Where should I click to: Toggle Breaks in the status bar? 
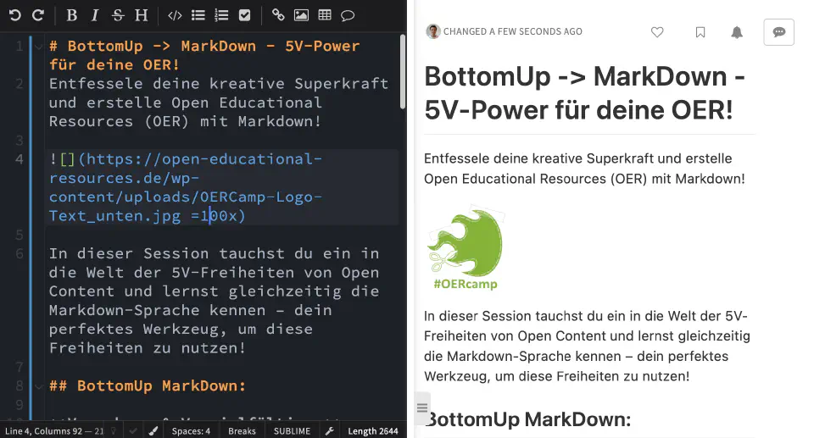(x=242, y=430)
